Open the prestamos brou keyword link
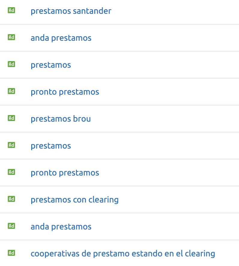The width and height of the screenshot is (239, 266). pos(61,119)
